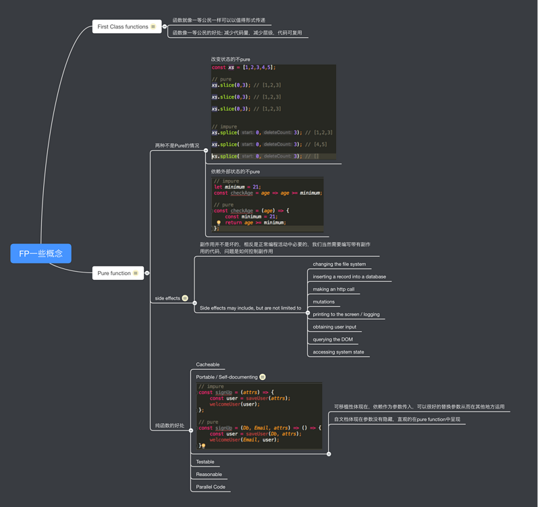The height and width of the screenshot is (507, 540).
Task: Select the 'side effects' topic
Action: [x=167, y=298]
